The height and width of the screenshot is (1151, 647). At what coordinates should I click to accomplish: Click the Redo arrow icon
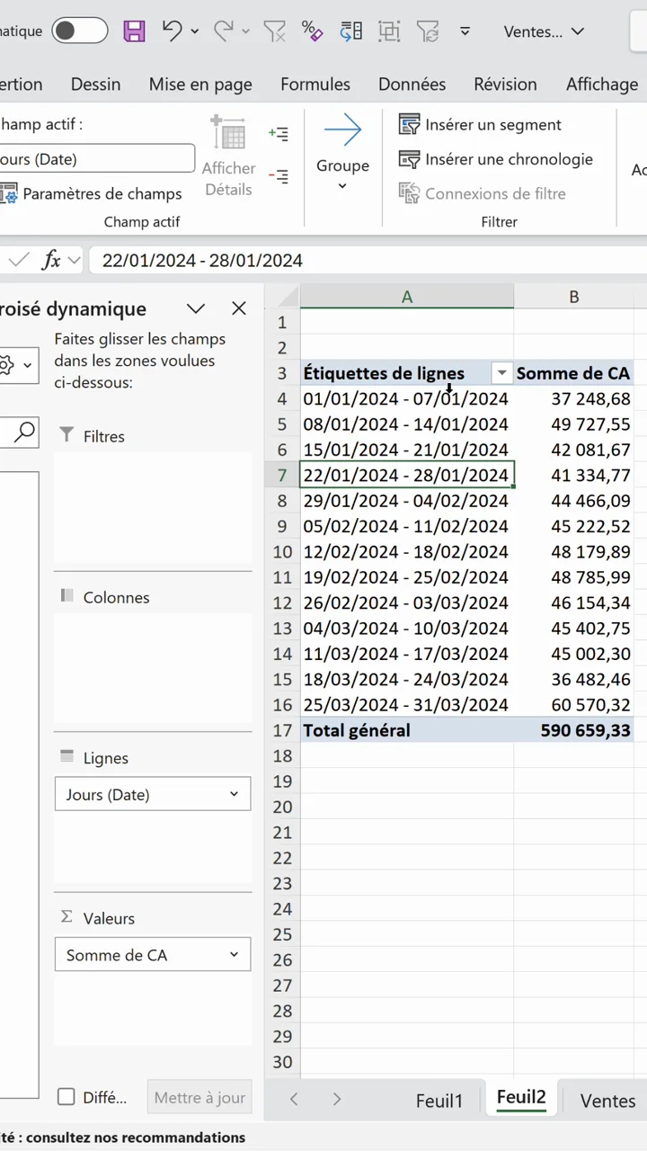tap(224, 31)
